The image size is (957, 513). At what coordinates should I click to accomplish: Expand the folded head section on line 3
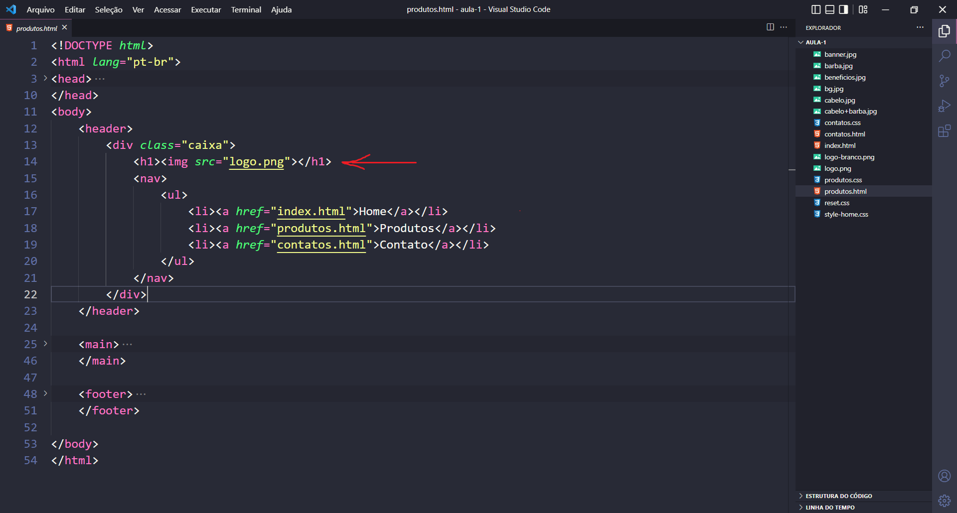pyautogui.click(x=45, y=78)
